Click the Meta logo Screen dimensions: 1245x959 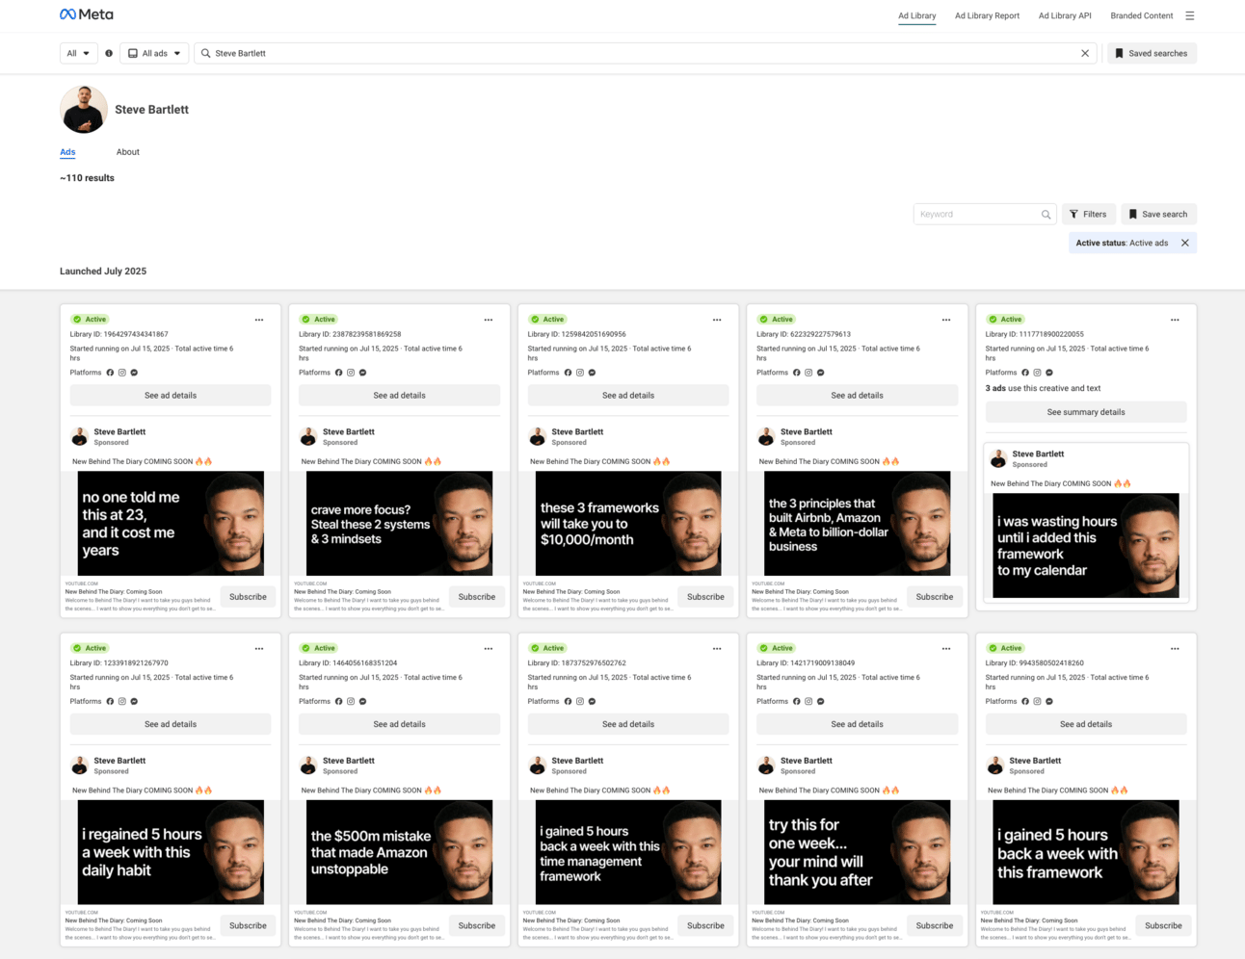[87, 14]
